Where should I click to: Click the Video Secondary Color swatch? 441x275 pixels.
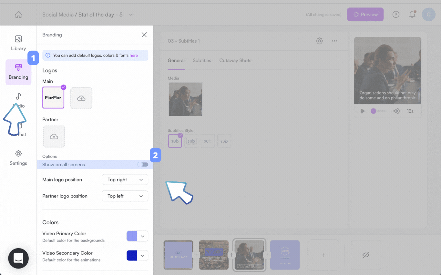(x=132, y=256)
